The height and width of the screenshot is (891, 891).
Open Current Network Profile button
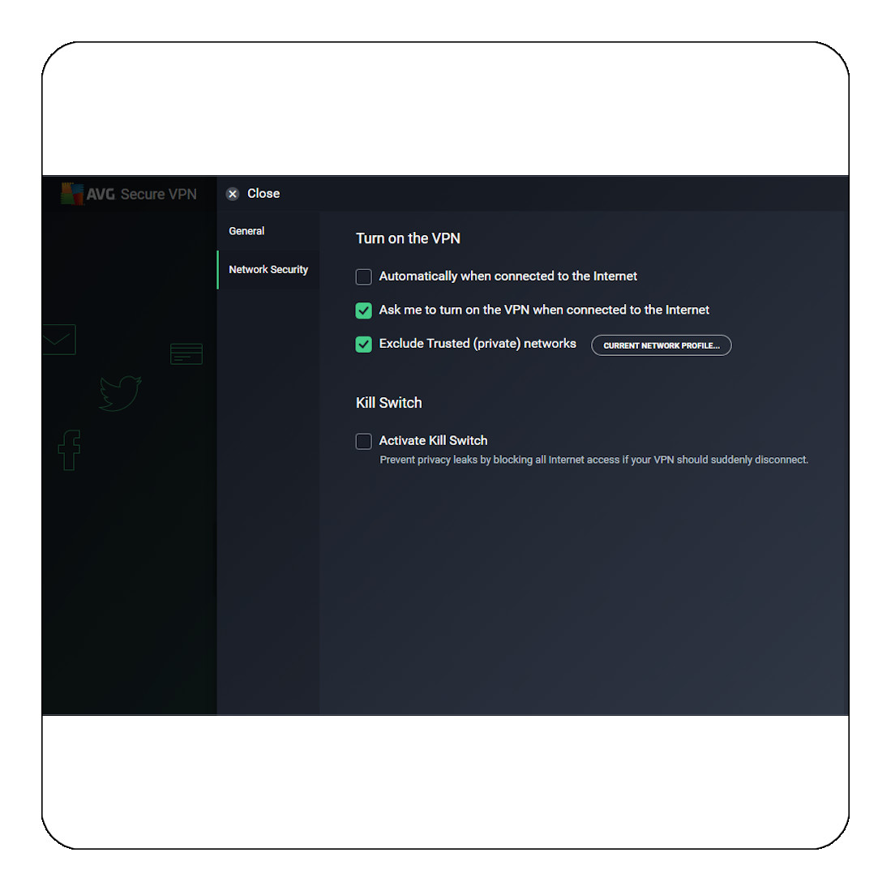coord(662,345)
